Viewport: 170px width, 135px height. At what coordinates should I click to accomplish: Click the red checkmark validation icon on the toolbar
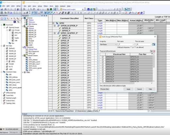(126, 13)
